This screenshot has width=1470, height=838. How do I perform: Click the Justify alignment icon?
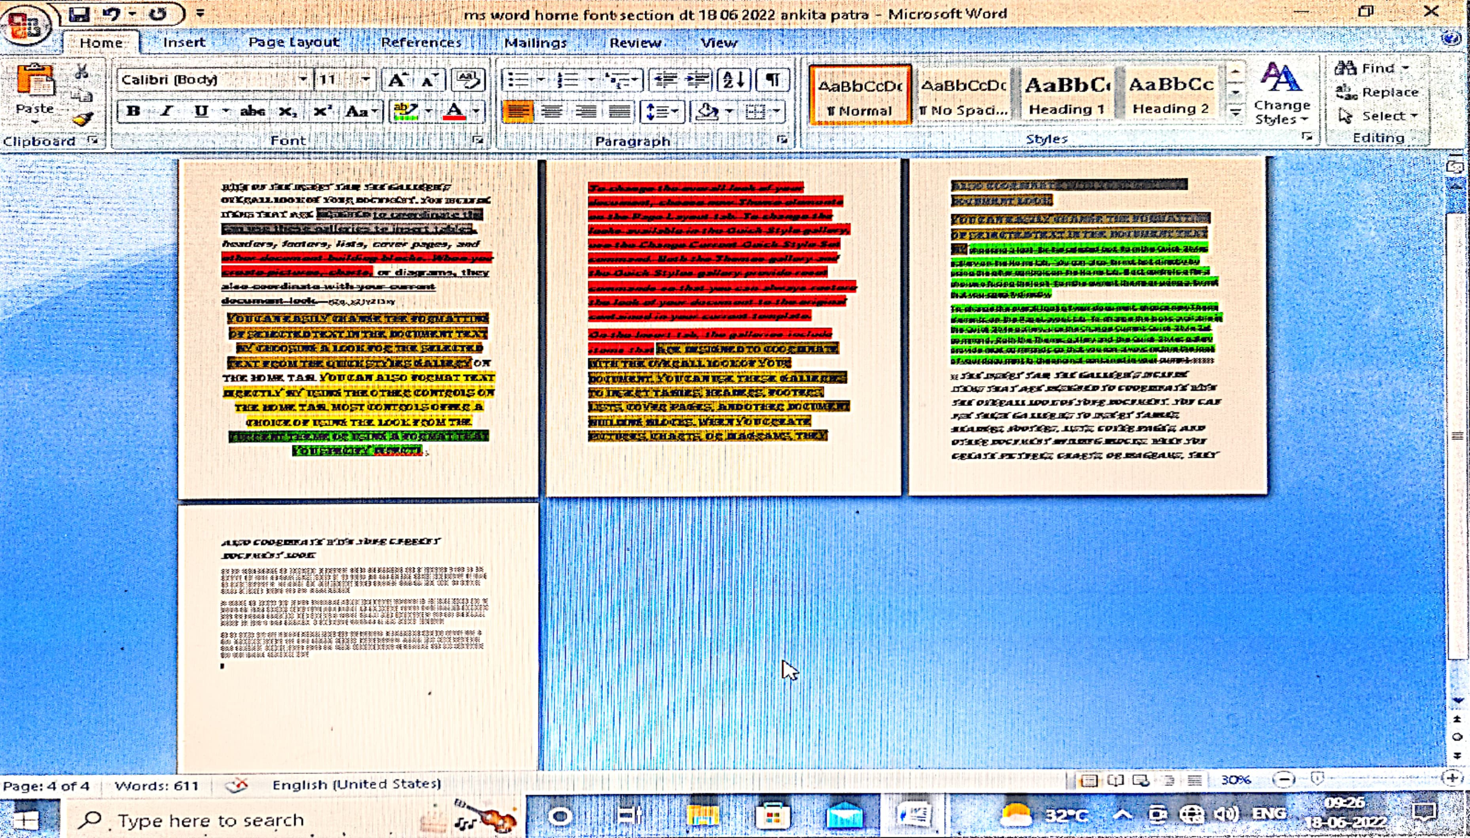620,111
